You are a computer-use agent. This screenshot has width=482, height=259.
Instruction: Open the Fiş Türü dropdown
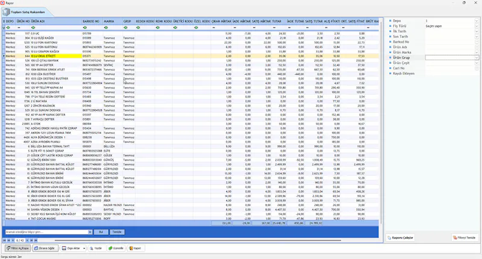click(x=477, y=26)
